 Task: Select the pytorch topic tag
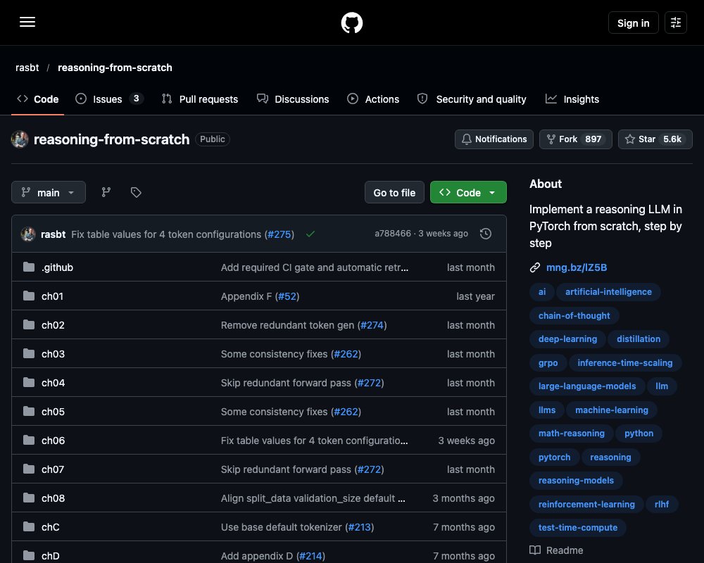pos(555,457)
